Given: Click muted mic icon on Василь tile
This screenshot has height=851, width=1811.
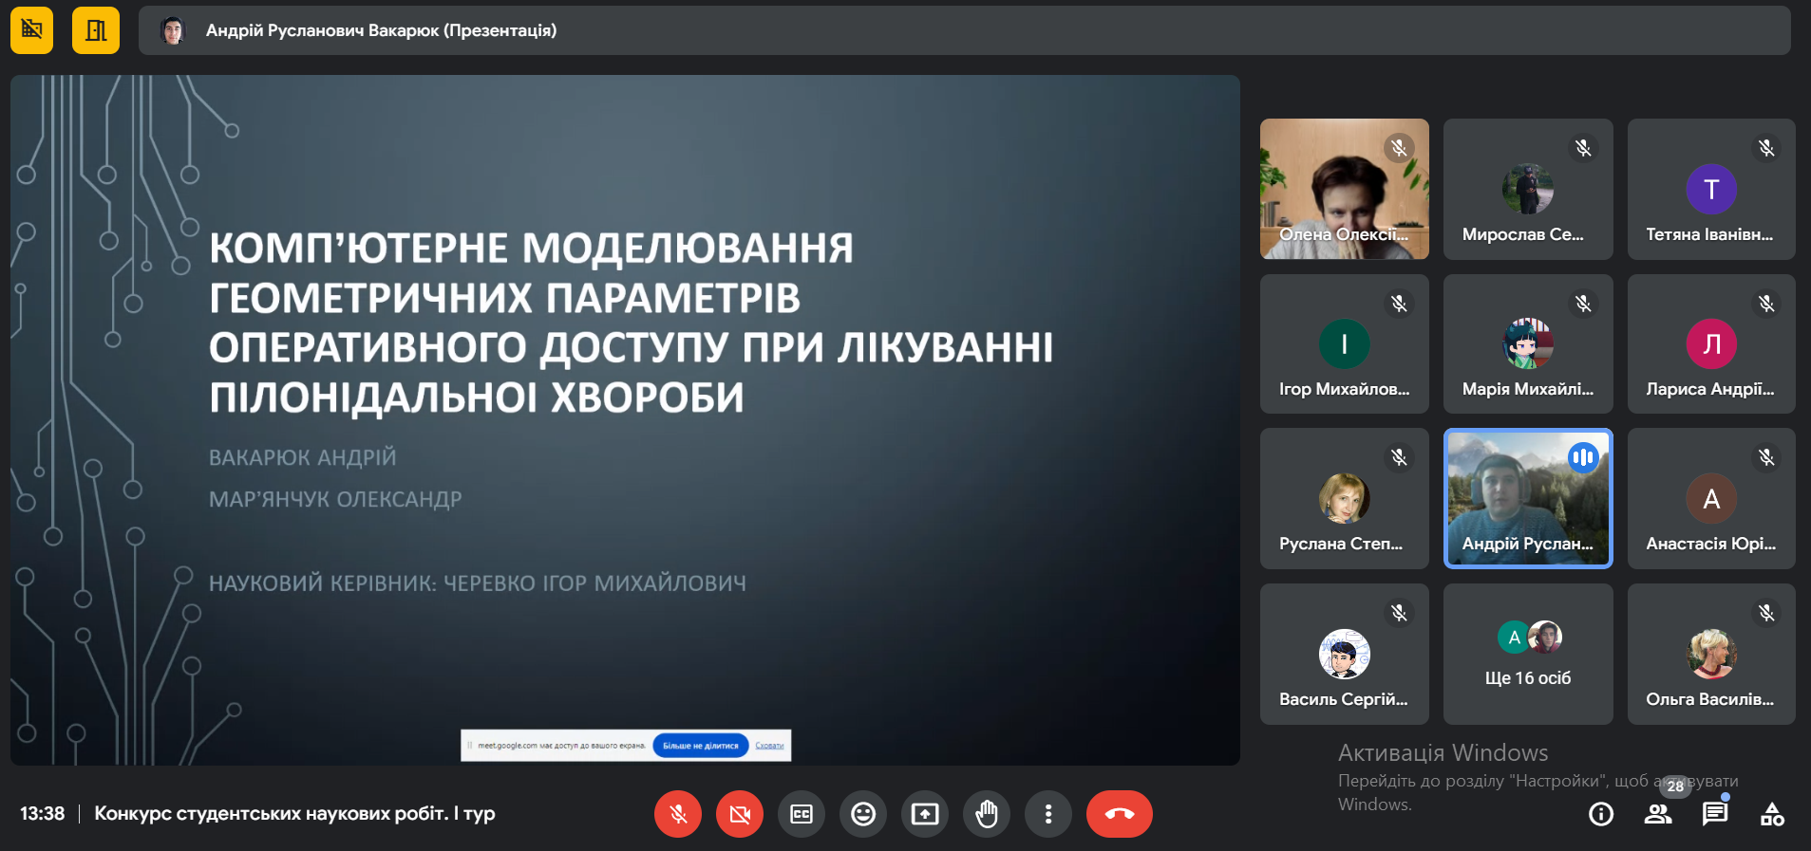Looking at the screenshot, I should coord(1399,613).
